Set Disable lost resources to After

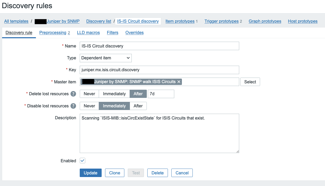coord(138,106)
